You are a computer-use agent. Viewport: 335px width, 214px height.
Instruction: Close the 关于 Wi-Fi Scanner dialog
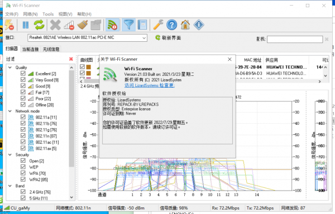229,59
